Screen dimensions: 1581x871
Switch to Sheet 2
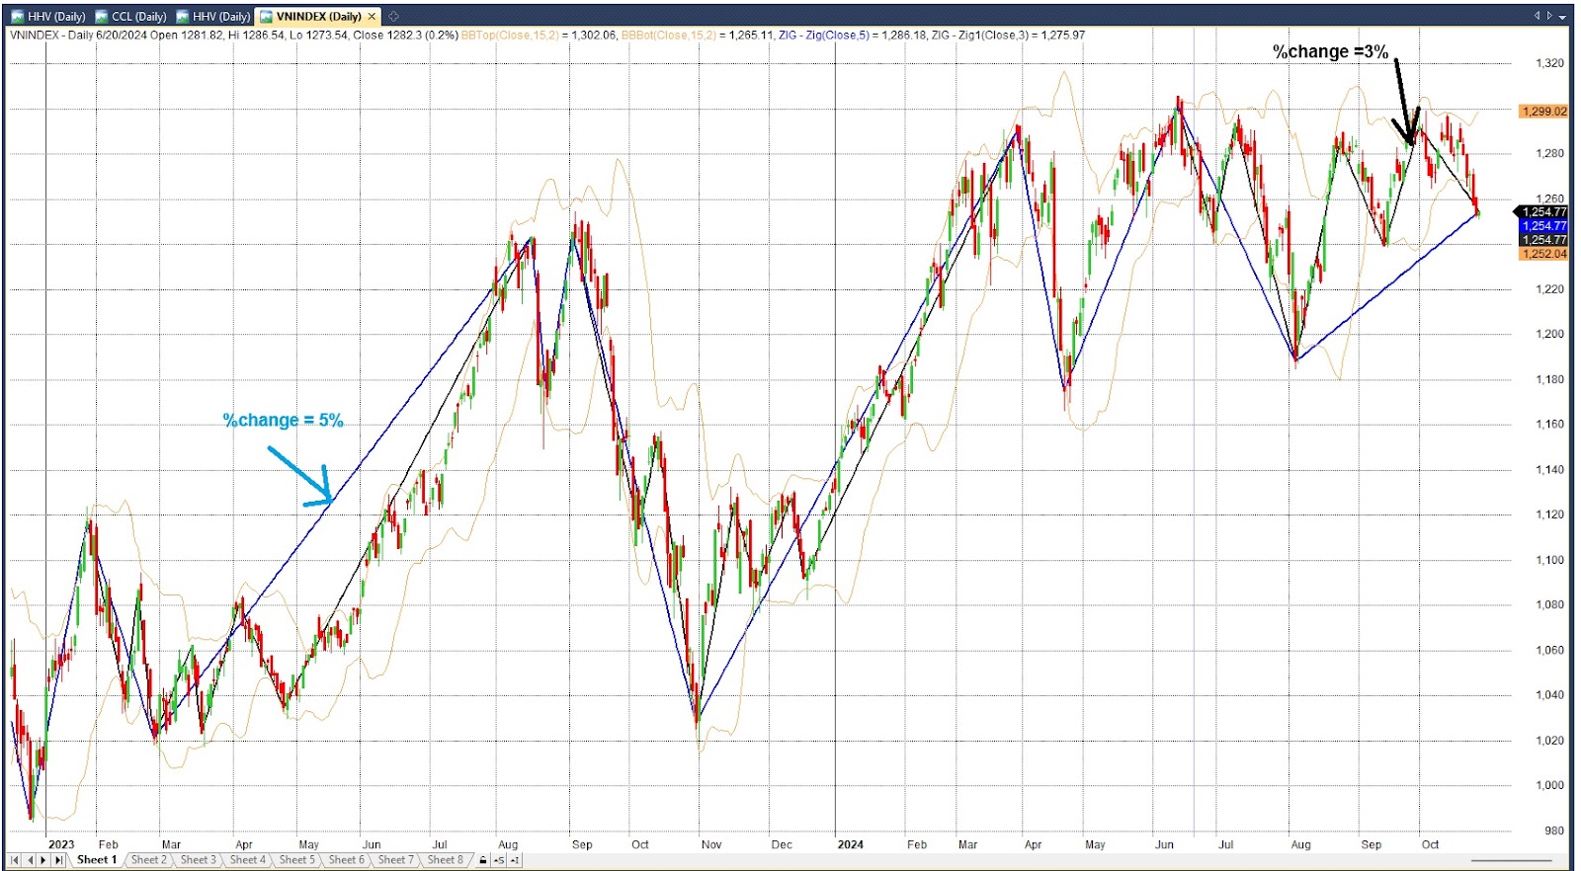pos(148,860)
